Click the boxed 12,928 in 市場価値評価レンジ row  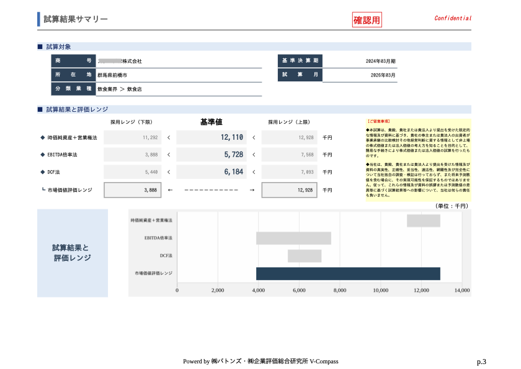(x=290, y=190)
